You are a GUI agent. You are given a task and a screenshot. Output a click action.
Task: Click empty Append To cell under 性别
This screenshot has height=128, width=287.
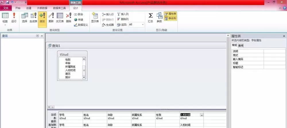click(168, 125)
